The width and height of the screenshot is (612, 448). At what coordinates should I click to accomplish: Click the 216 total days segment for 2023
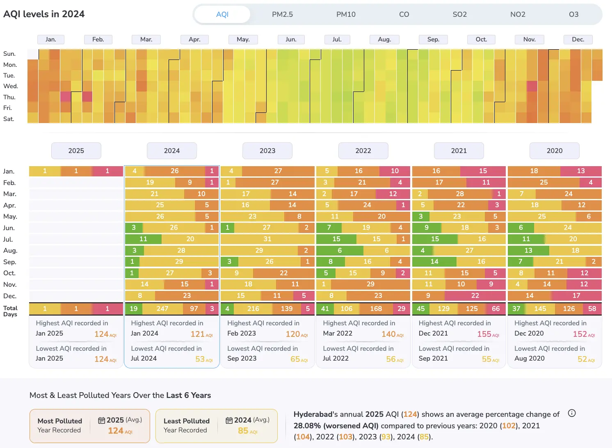[253, 309]
